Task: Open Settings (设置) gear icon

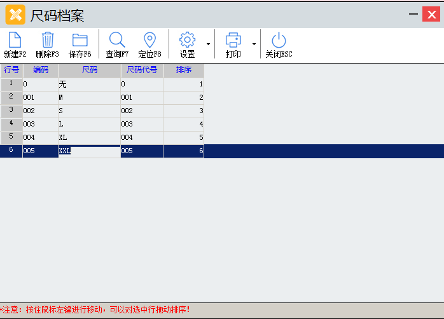Action: [187, 41]
